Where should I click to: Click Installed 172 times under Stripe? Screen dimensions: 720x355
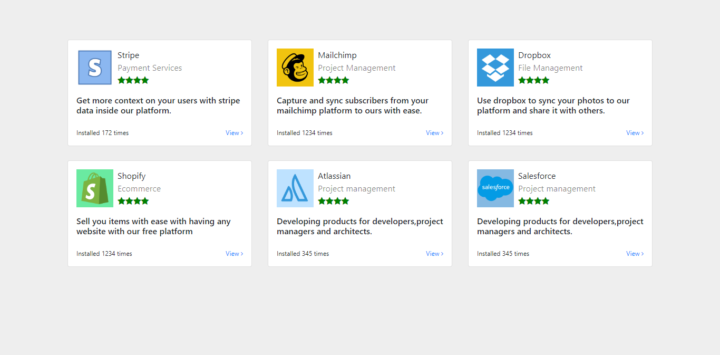point(103,132)
